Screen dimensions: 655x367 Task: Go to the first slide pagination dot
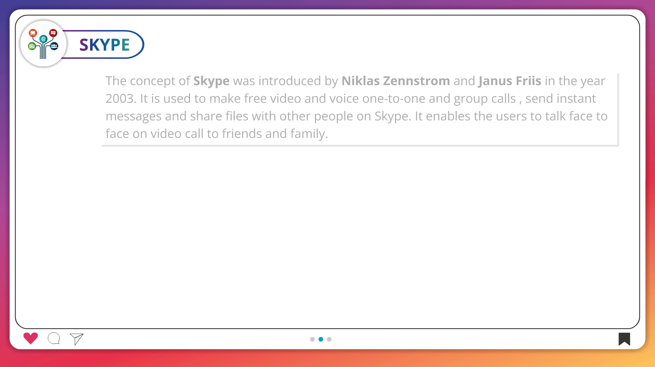coord(312,339)
